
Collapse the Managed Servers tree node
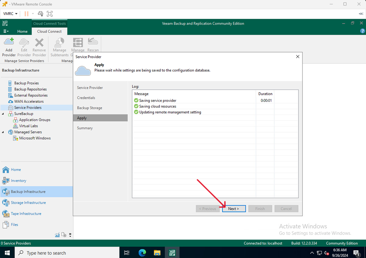(x=3, y=132)
